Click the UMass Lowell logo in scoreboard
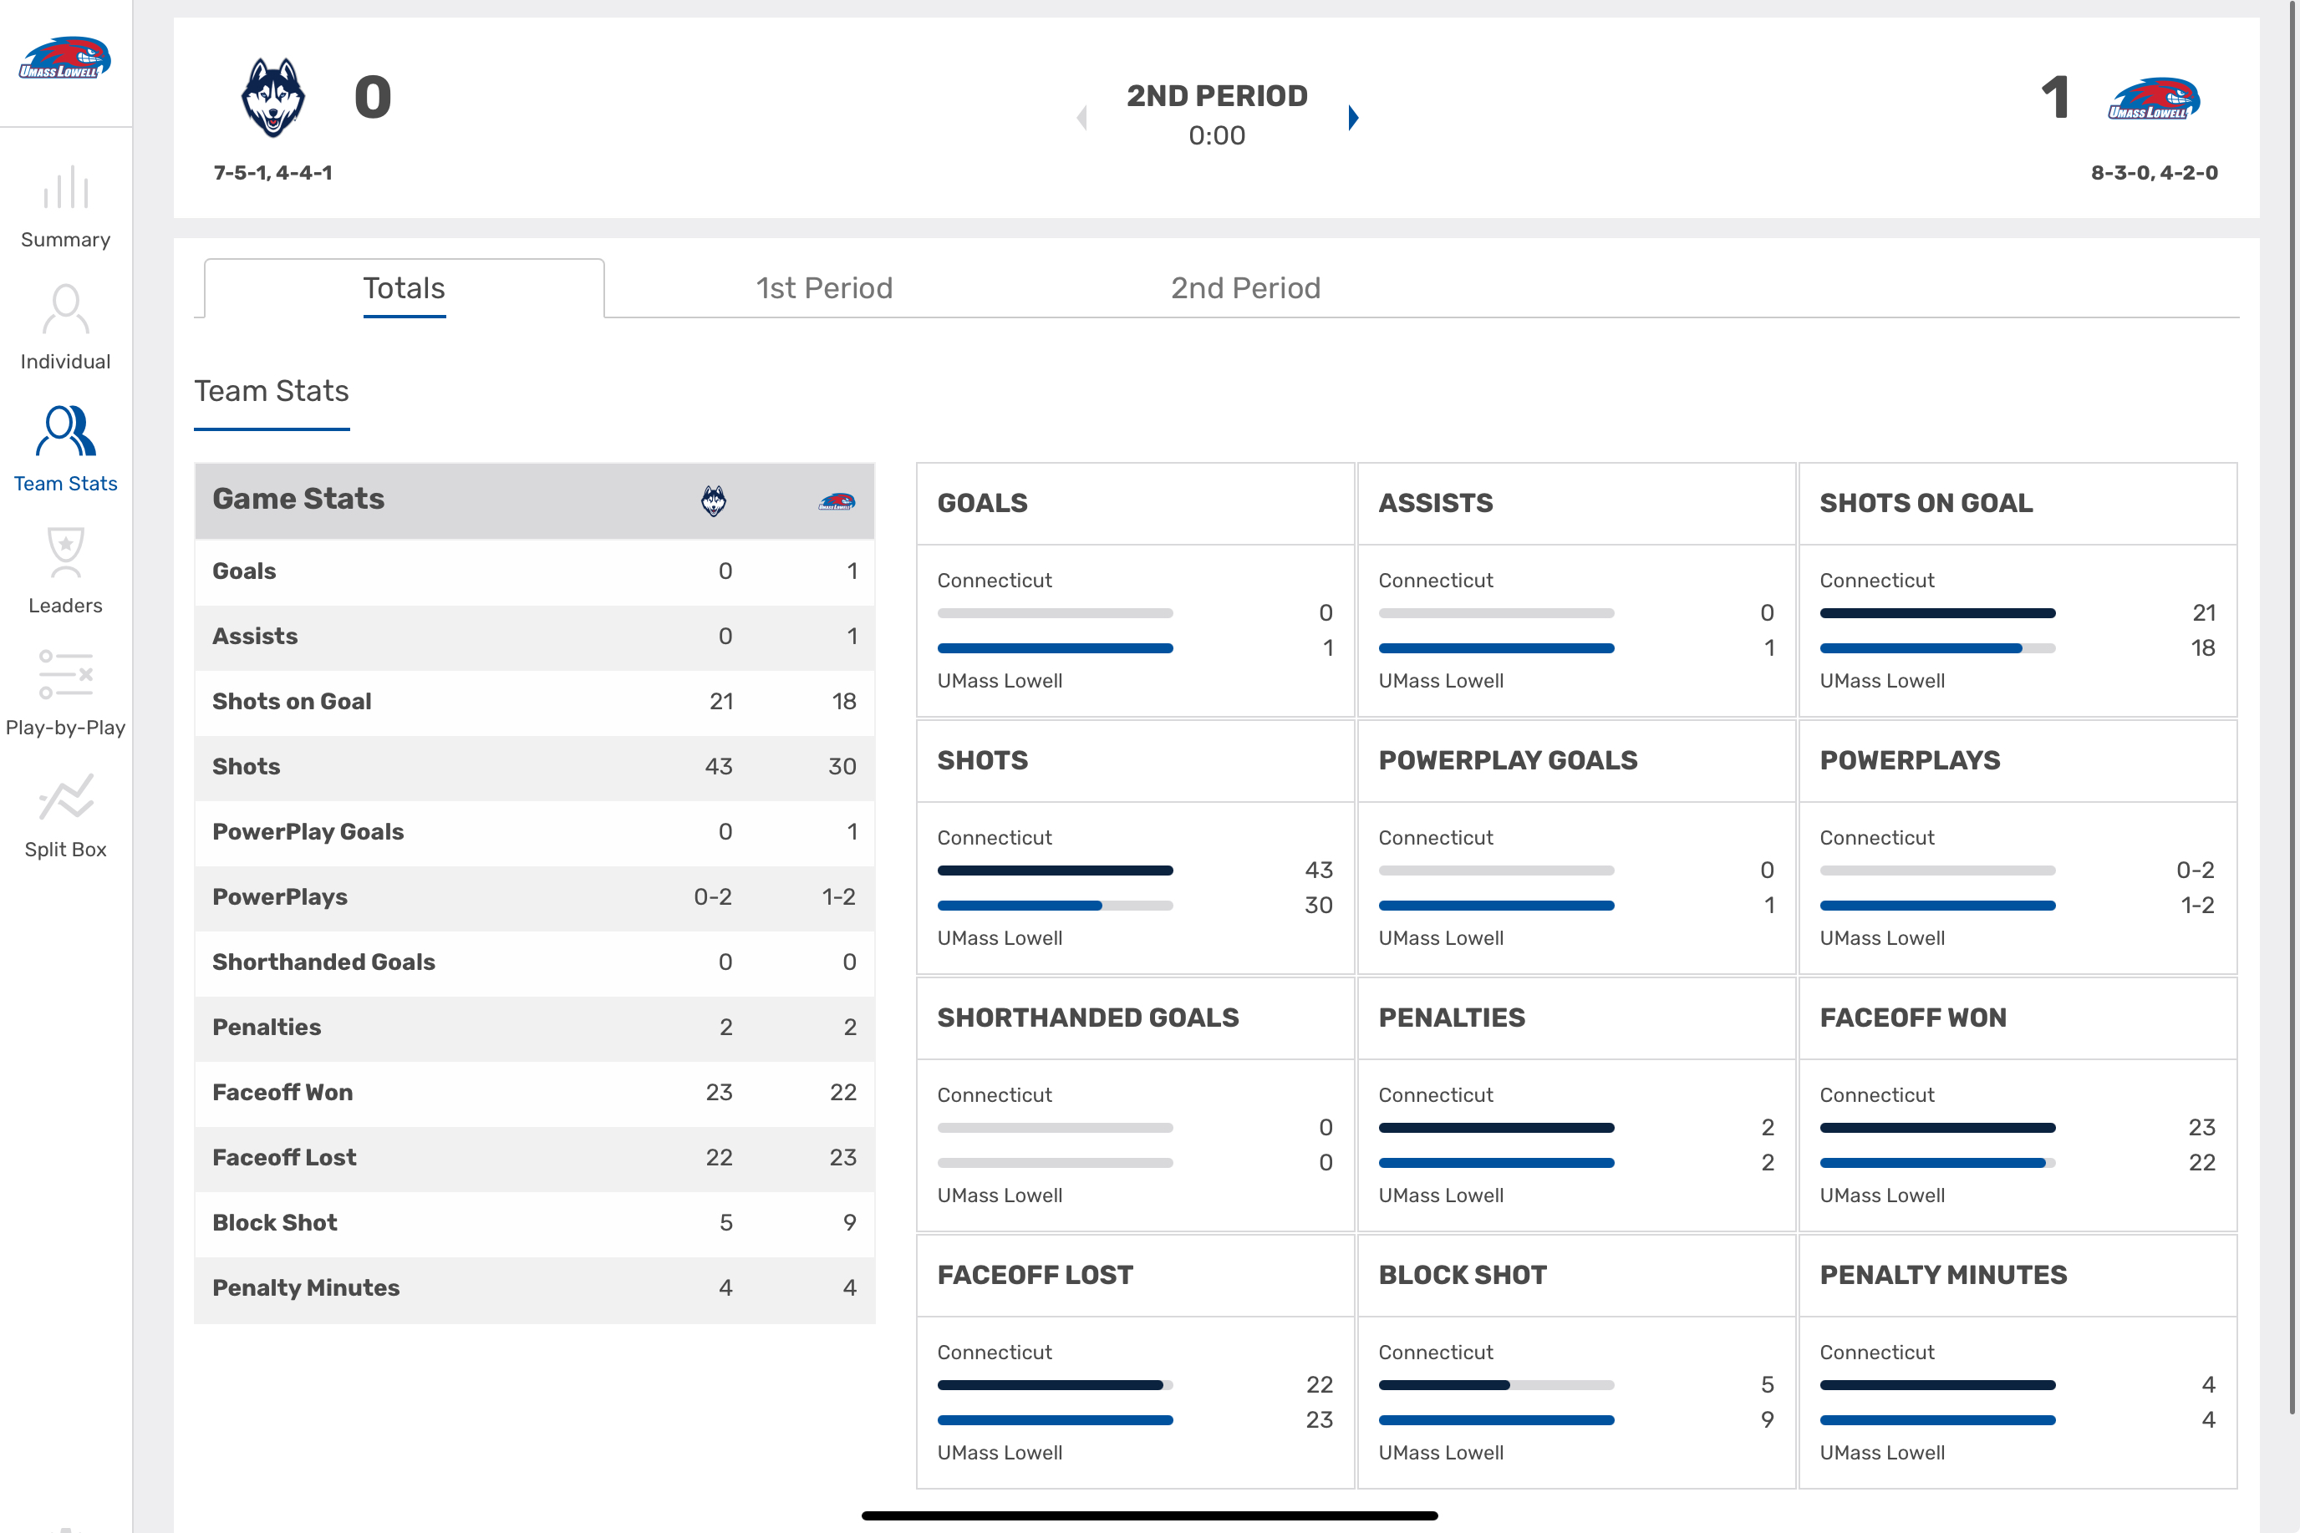Image resolution: width=2300 pixels, height=1533 pixels. 2153,99
